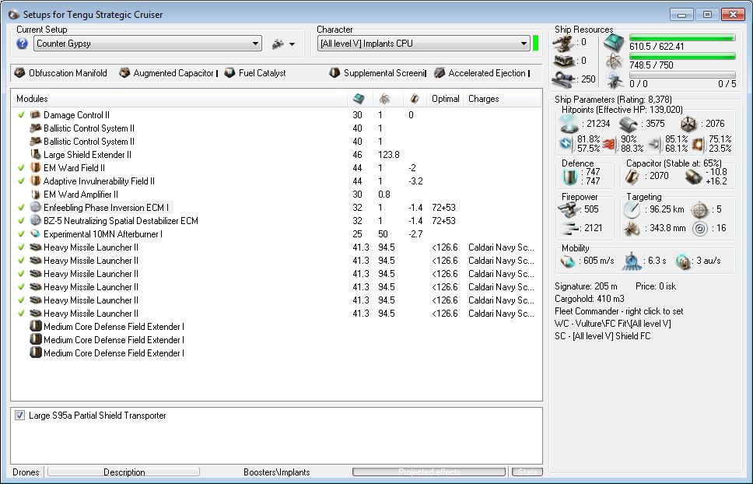This screenshot has width=753, height=484.
Task: Expand the Character selection dropdown
Action: tap(524, 44)
